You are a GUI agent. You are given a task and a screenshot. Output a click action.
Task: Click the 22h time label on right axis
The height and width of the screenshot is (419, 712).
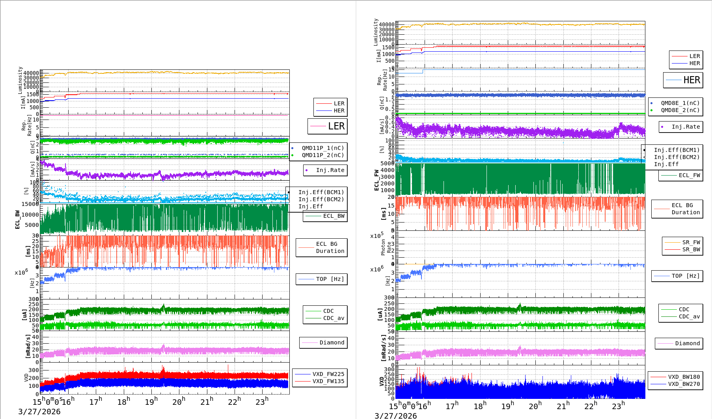[590, 406]
